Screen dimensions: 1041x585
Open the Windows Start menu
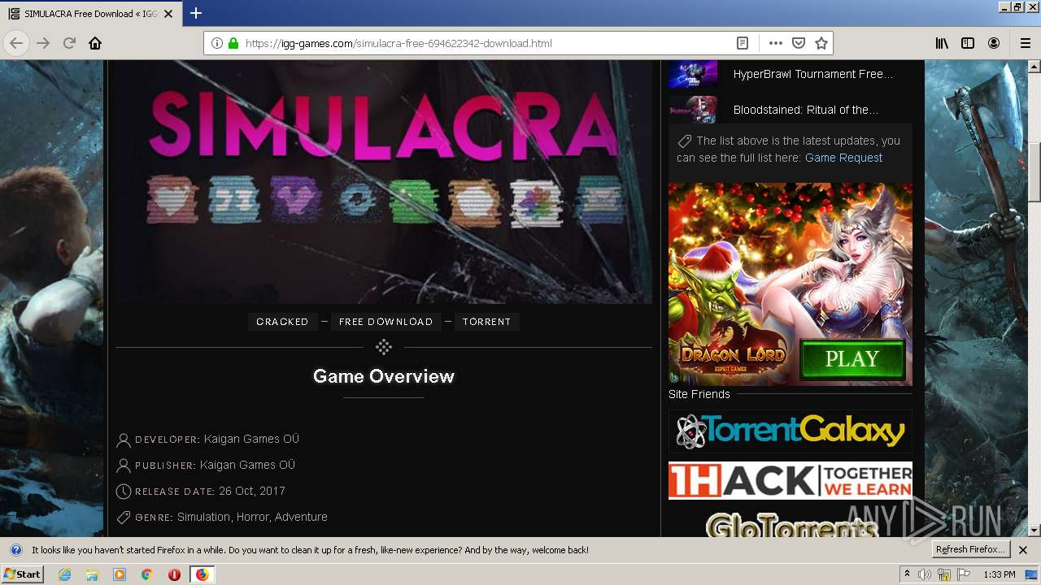22,574
